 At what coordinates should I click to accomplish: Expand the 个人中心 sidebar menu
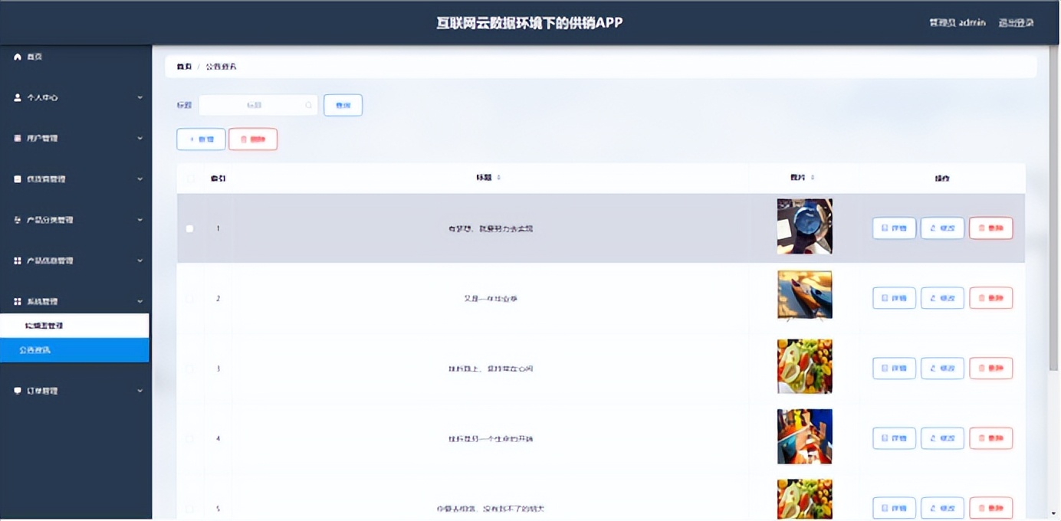coord(140,97)
